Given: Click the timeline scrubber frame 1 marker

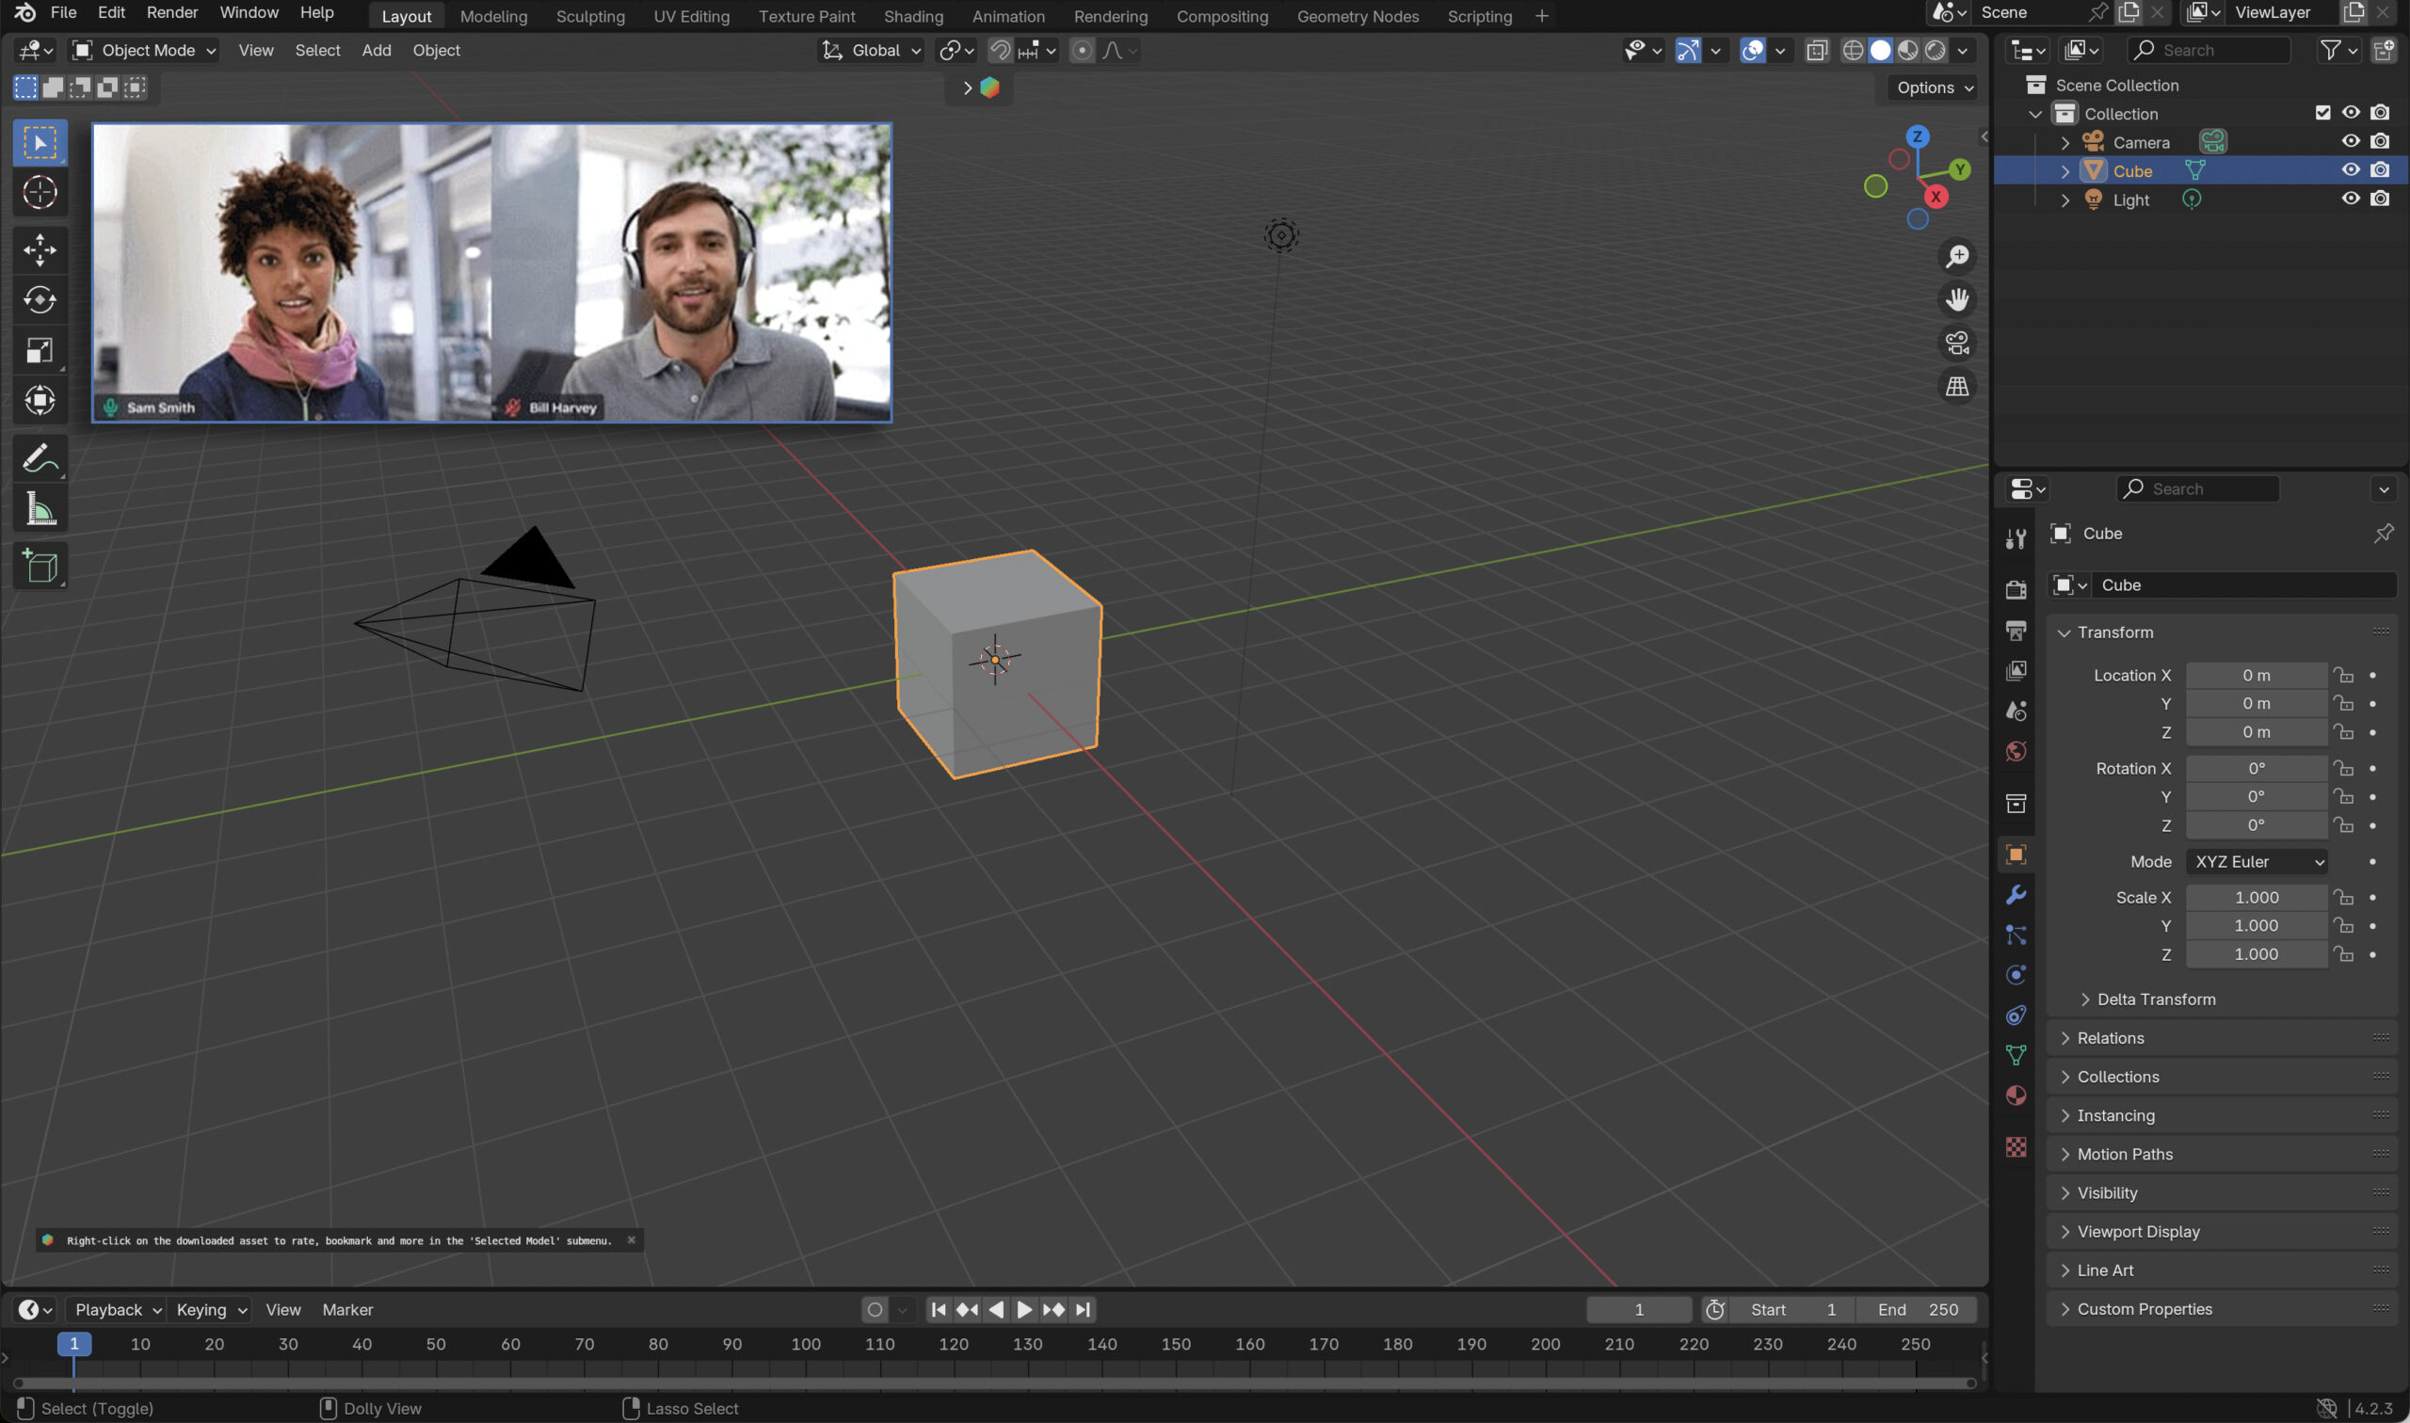Looking at the screenshot, I should point(73,1344).
